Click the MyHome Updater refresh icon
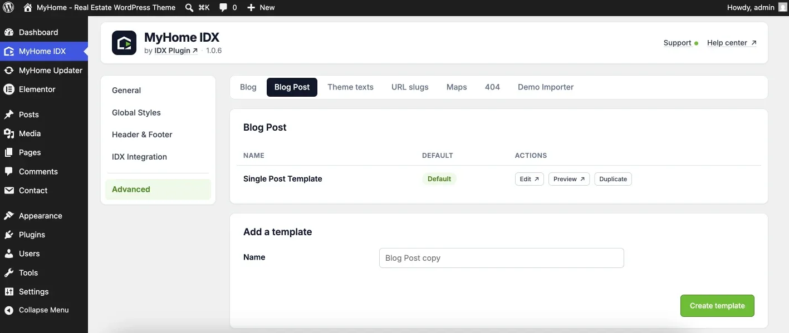The height and width of the screenshot is (333, 789). [x=9, y=70]
